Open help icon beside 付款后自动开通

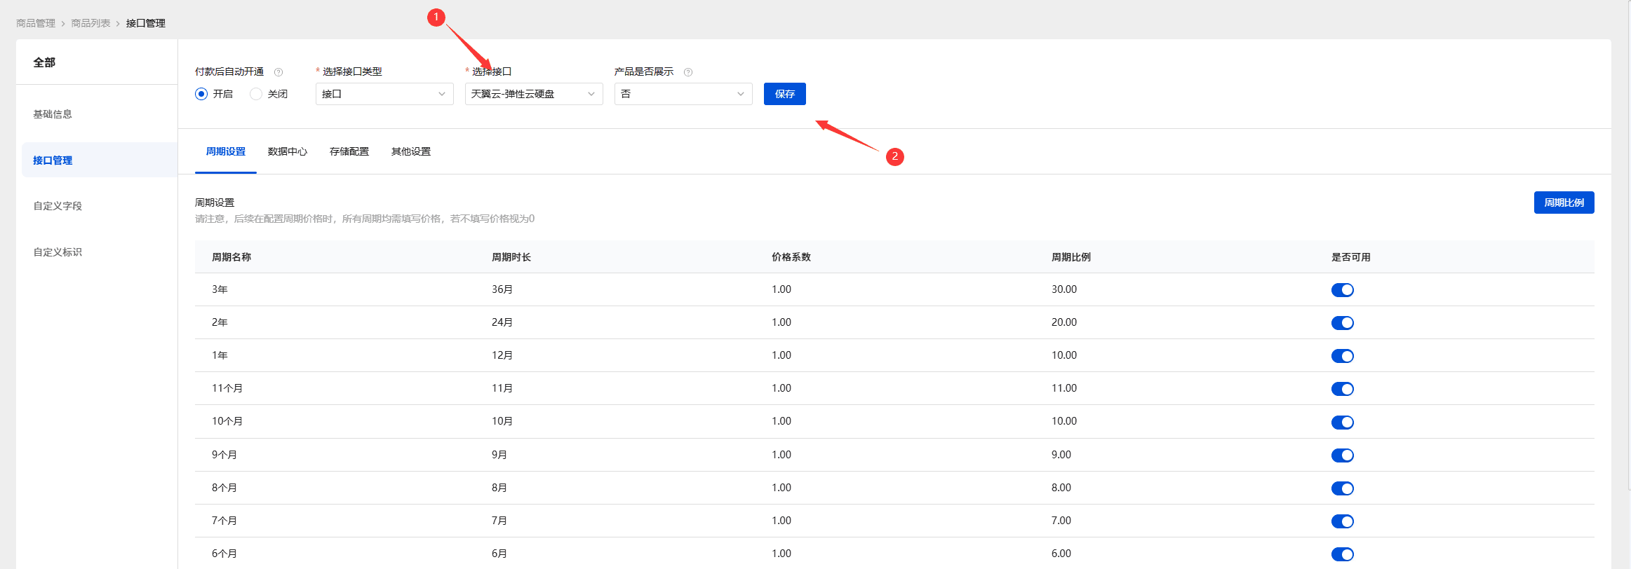pos(278,72)
